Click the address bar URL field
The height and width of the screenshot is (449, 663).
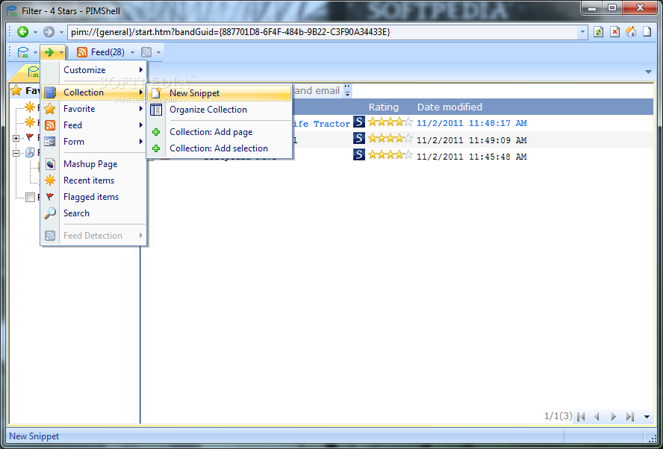coord(323,31)
